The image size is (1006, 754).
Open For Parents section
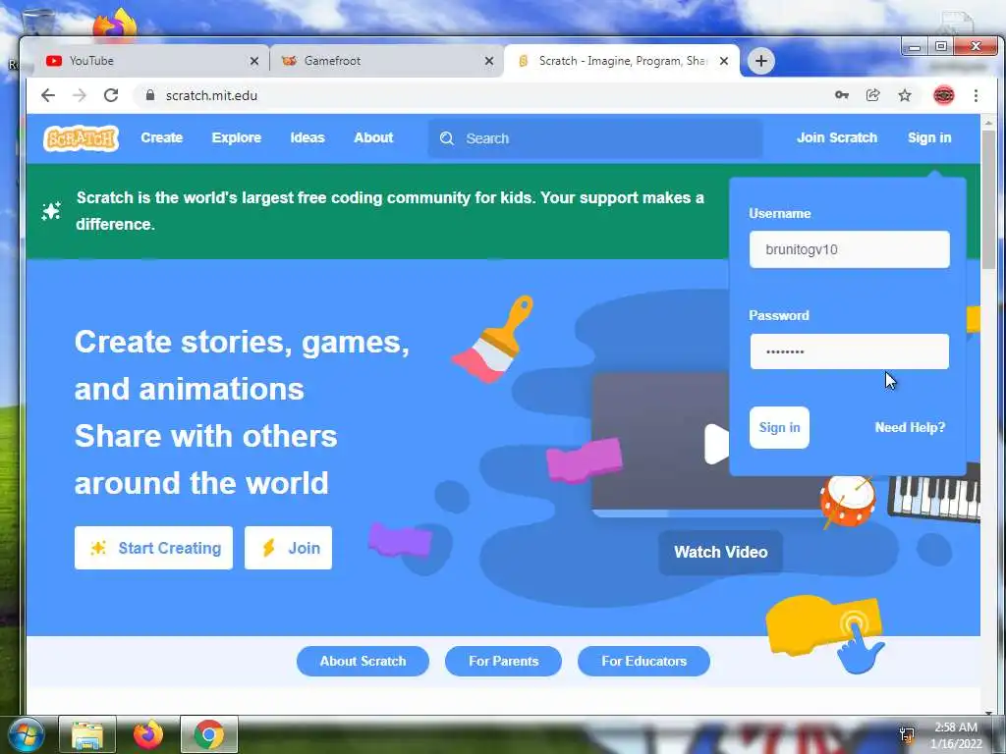point(504,661)
